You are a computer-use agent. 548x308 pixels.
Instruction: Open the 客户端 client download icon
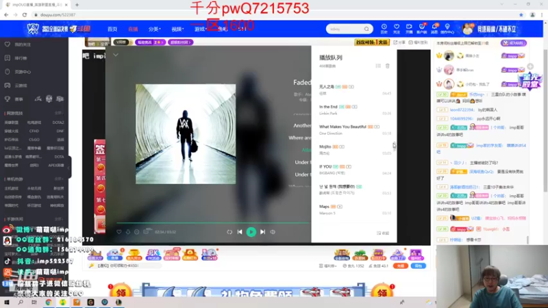(422, 29)
